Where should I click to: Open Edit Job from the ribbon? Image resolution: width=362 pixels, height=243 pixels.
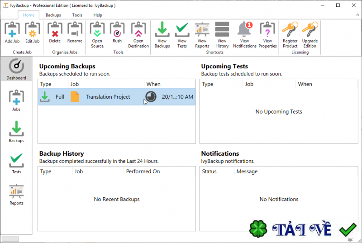[32, 32]
